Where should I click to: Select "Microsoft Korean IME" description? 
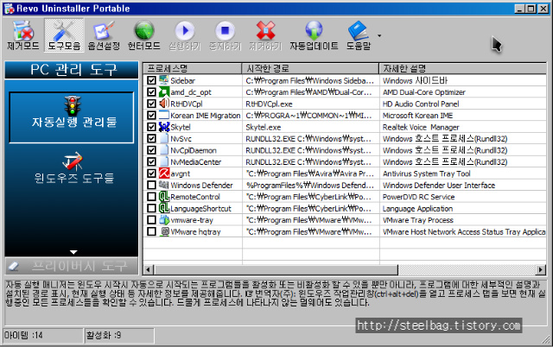point(417,116)
